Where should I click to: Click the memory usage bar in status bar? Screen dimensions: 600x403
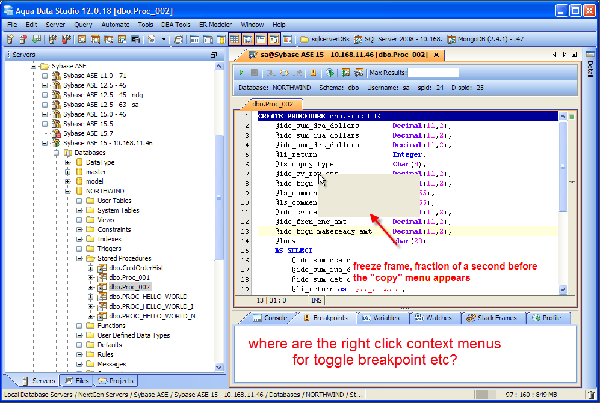(x=530, y=395)
